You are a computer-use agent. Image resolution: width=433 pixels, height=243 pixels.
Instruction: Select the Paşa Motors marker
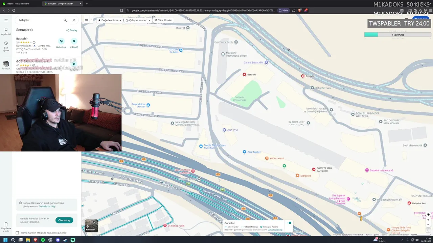coord(148,105)
